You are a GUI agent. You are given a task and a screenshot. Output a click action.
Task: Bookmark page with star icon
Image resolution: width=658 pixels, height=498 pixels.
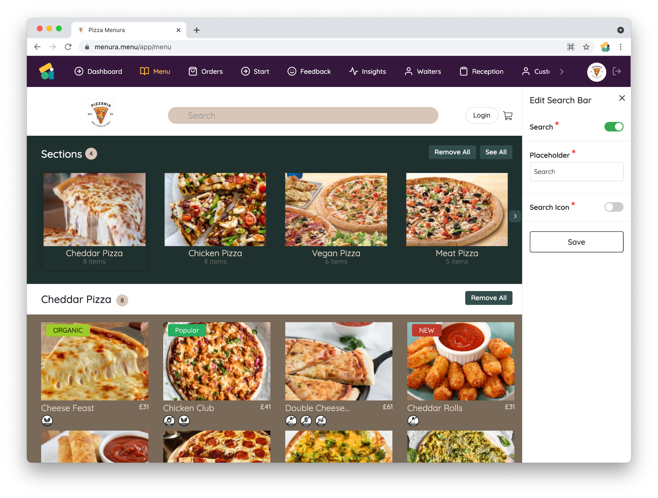tap(586, 47)
